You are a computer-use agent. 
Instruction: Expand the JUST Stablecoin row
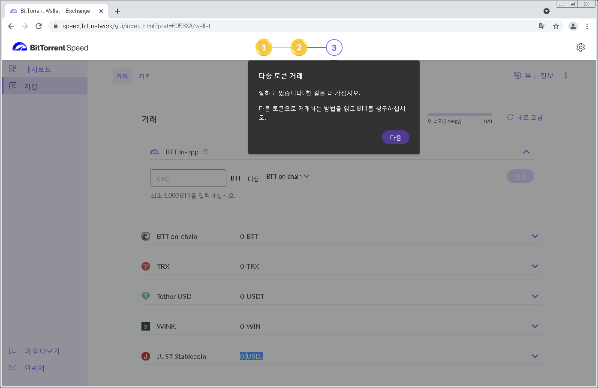pyautogui.click(x=535, y=356)
